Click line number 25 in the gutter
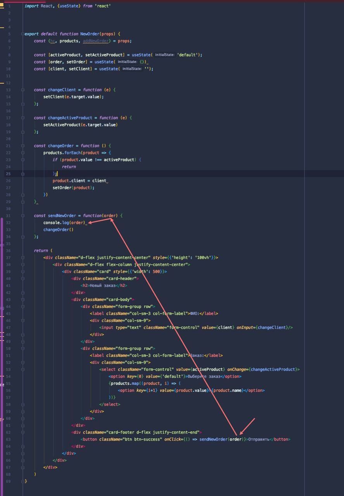The image size is (344, 496). tap(8, 174)
